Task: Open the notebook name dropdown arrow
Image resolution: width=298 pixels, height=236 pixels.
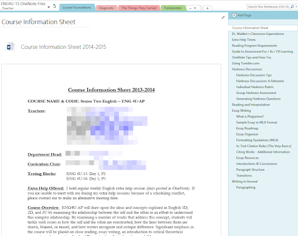Action: tap(48, 7)
